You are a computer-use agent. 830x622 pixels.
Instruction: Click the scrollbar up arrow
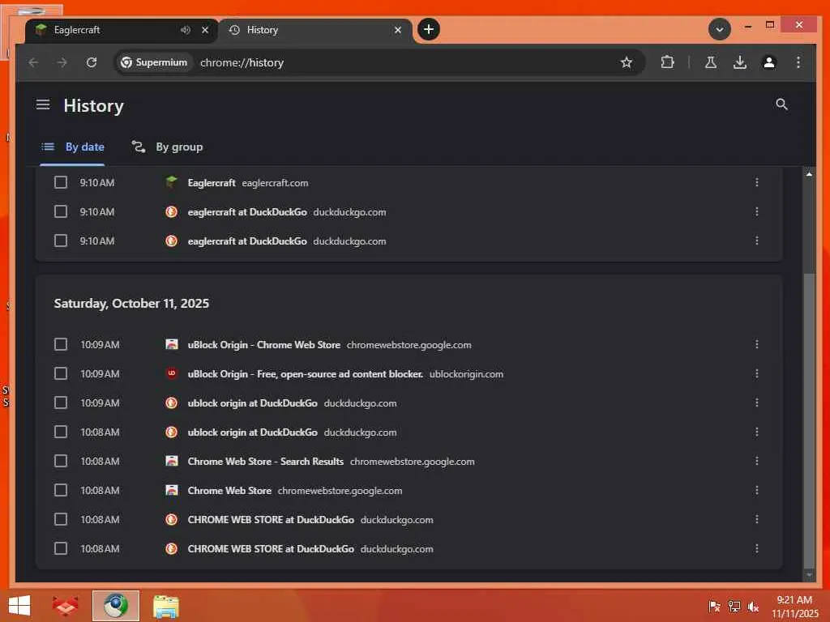tap(809, 173)
